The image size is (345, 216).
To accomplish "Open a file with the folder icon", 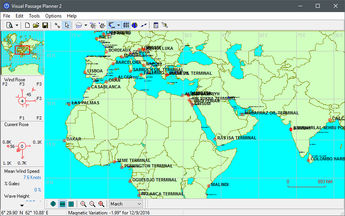I will coord(36,25).
